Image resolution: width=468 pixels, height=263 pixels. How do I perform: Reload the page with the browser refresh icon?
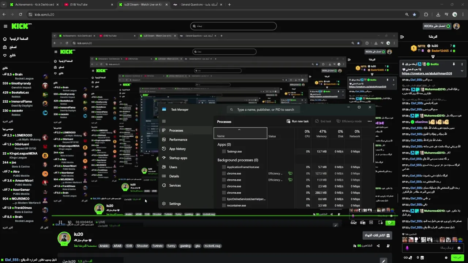pos(20,15)
